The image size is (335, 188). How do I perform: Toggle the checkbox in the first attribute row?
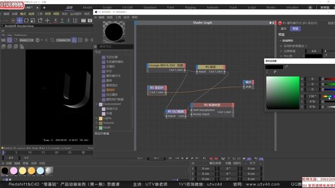click(x=306, y=46)
